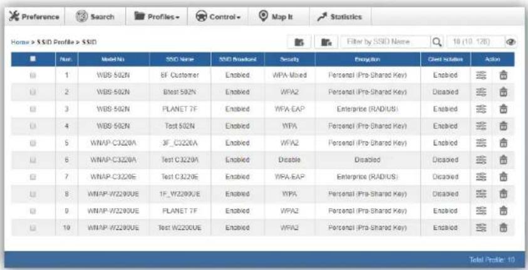
Task: Check the box for row 6 Test C3220A
Action: 33,160
